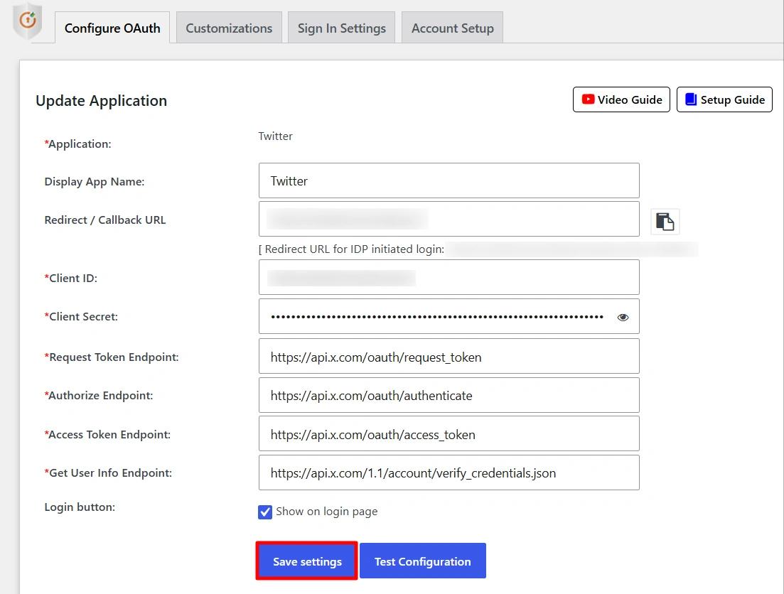Click the Redirect URL for IDP initiated login text
The width and height of the screenshot is (784, 594).
(352, 249)
